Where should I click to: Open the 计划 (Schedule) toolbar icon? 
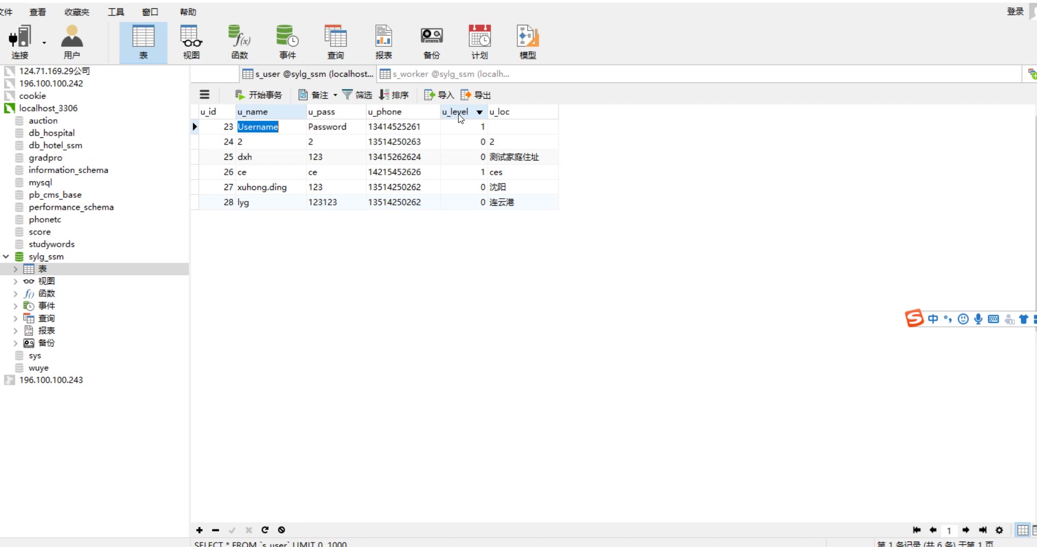[x=479, y=42]
